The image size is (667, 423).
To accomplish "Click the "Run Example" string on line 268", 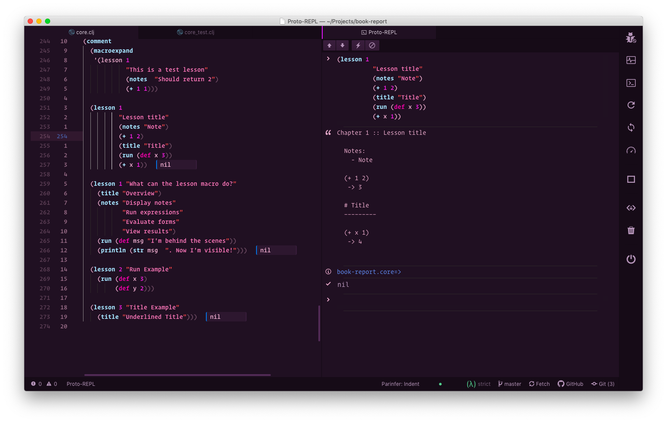I will [149, 269].
